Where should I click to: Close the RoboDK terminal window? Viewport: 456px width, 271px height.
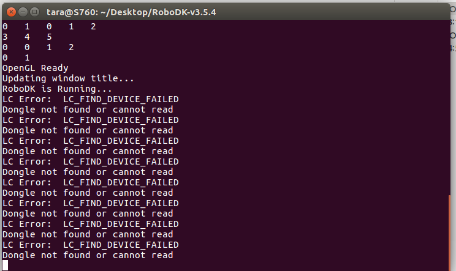(9, 12)
